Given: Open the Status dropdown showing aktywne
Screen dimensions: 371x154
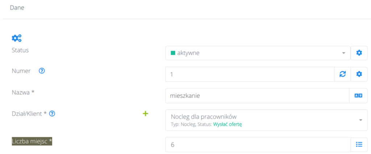Looking at the screenshot, I should (x=254, y=53).
